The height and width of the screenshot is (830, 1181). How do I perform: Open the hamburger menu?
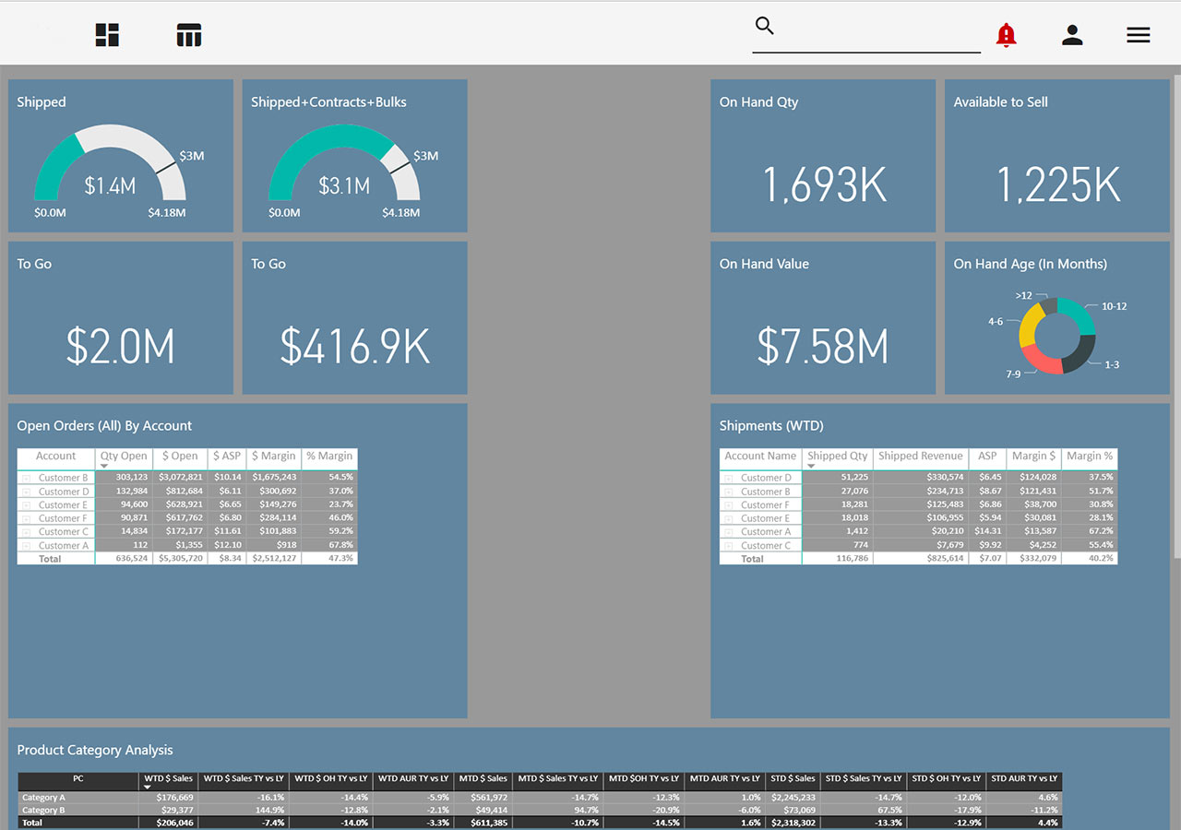click(x=1138, y=35)
